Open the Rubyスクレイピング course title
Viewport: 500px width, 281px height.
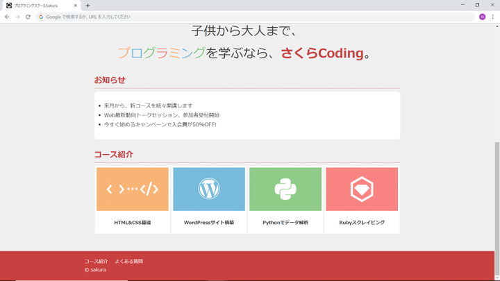click(362, 223)
